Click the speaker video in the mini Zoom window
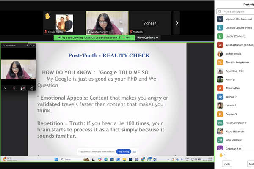The height and width of the screenshot is (169, 254). (19, 69)
